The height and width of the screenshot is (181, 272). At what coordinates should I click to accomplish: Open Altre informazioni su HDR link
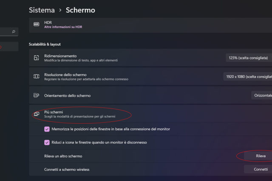[63, 27]
